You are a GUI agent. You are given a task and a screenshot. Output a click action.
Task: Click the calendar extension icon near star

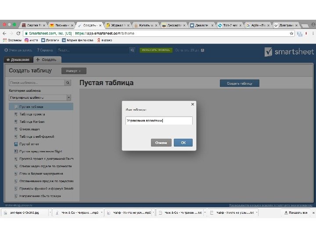pyautogui.click(x=300, y=34)
